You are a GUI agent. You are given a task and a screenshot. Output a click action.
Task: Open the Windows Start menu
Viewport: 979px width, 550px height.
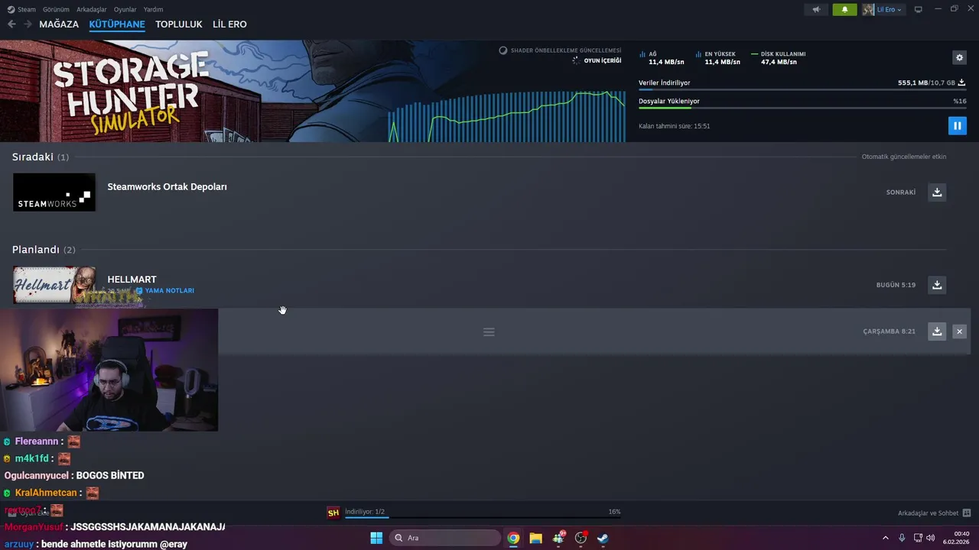point(376,538)
